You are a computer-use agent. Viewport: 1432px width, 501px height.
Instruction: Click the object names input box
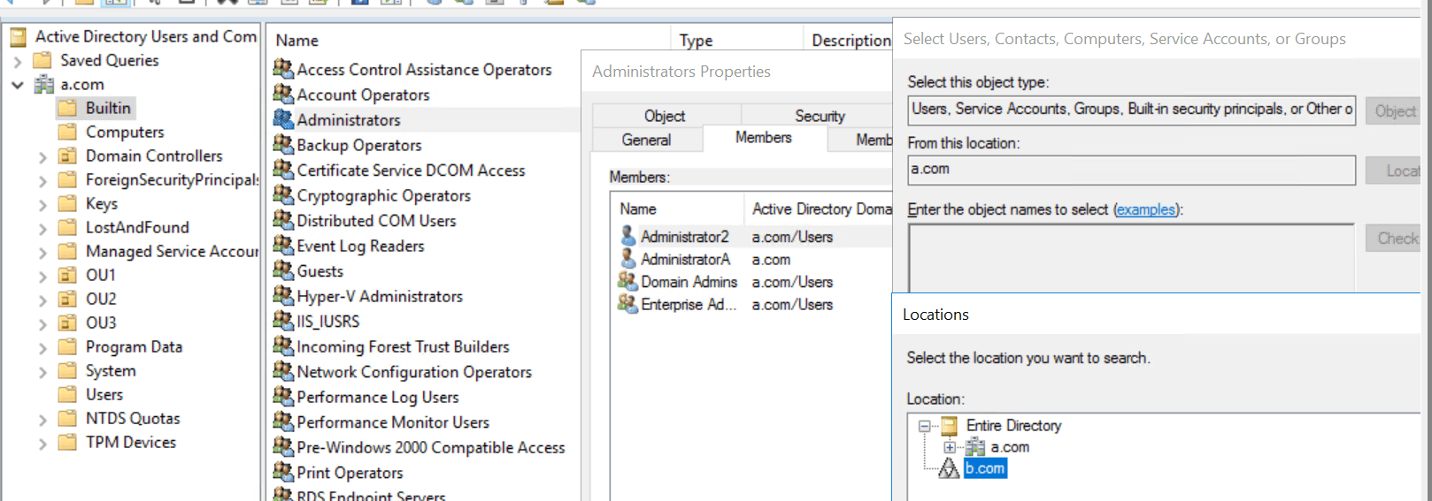pos(1132,258)
